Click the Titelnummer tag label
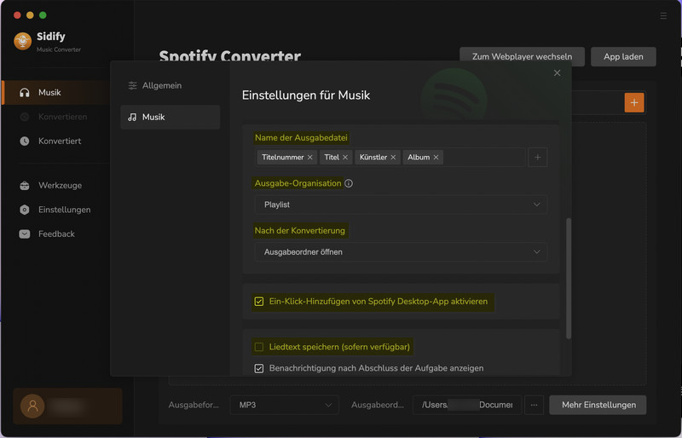Image resolution: width=682 pixels, height=438 pixels. coord(283,158)
